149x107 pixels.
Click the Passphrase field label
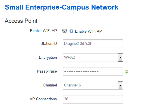coord(47,71)
